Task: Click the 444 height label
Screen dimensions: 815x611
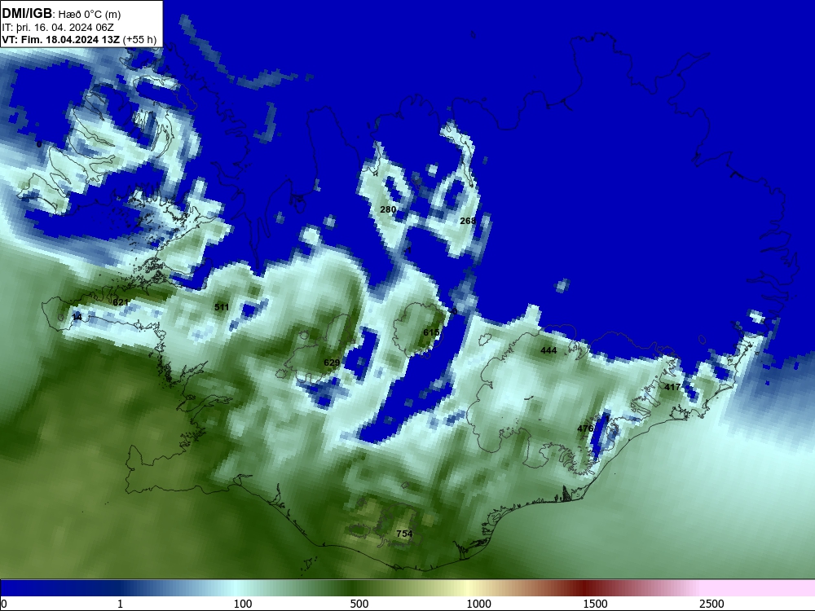Action: click(x=548, y=350)
